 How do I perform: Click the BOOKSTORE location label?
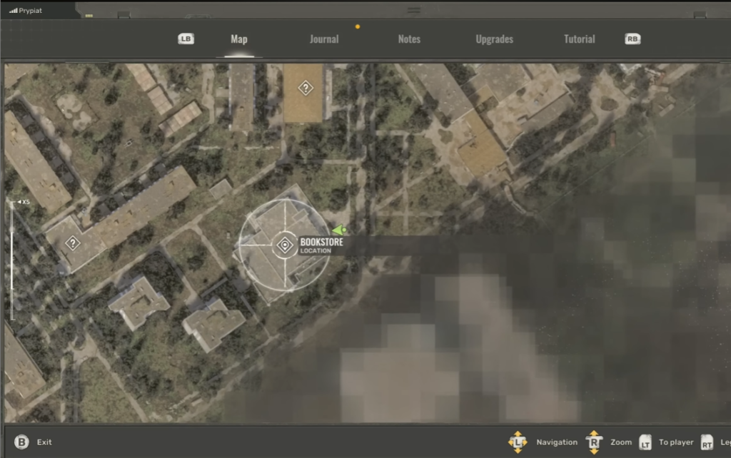pos(321,243)
